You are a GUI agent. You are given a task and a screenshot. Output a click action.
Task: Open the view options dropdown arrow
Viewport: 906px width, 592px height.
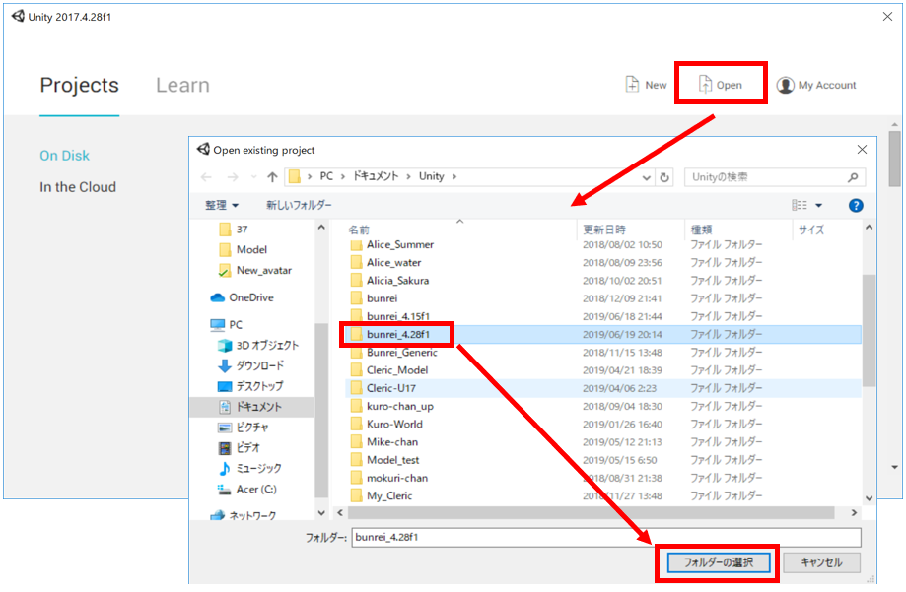click(818, 206)
